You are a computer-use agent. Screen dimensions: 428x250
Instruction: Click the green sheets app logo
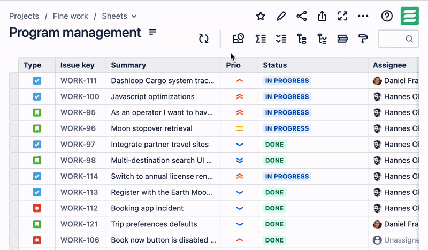(410, 16)
